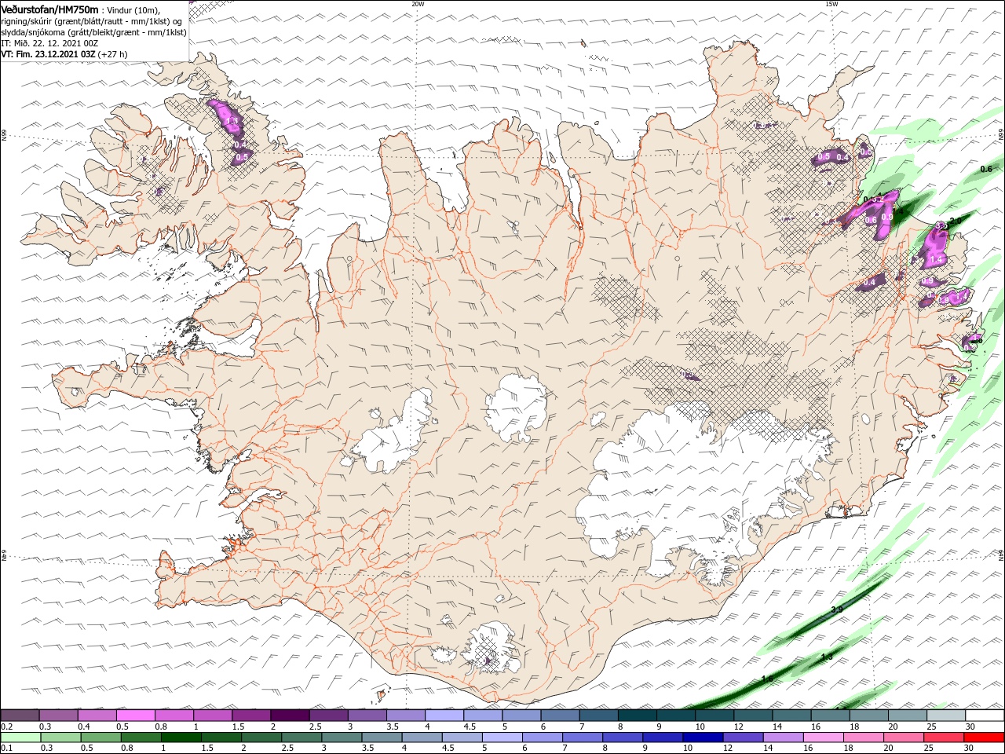Click the 15W longitude label
1005x754 pixels.
coord(831,4)
